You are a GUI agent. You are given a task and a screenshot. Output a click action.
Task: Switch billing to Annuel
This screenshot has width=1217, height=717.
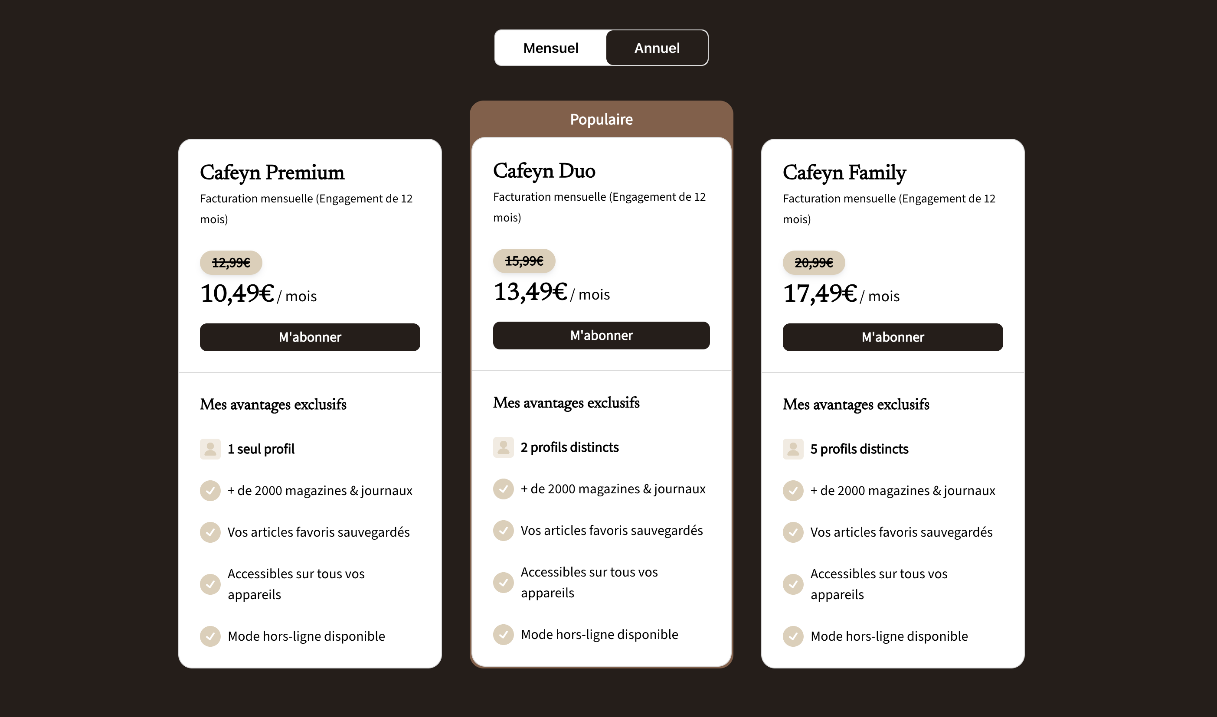pyautogui.click(x=657, y=48)
